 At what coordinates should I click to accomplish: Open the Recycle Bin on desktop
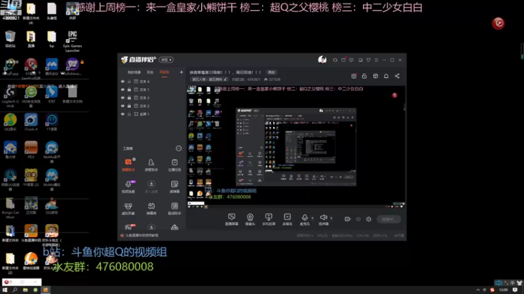tap(10, 39)
